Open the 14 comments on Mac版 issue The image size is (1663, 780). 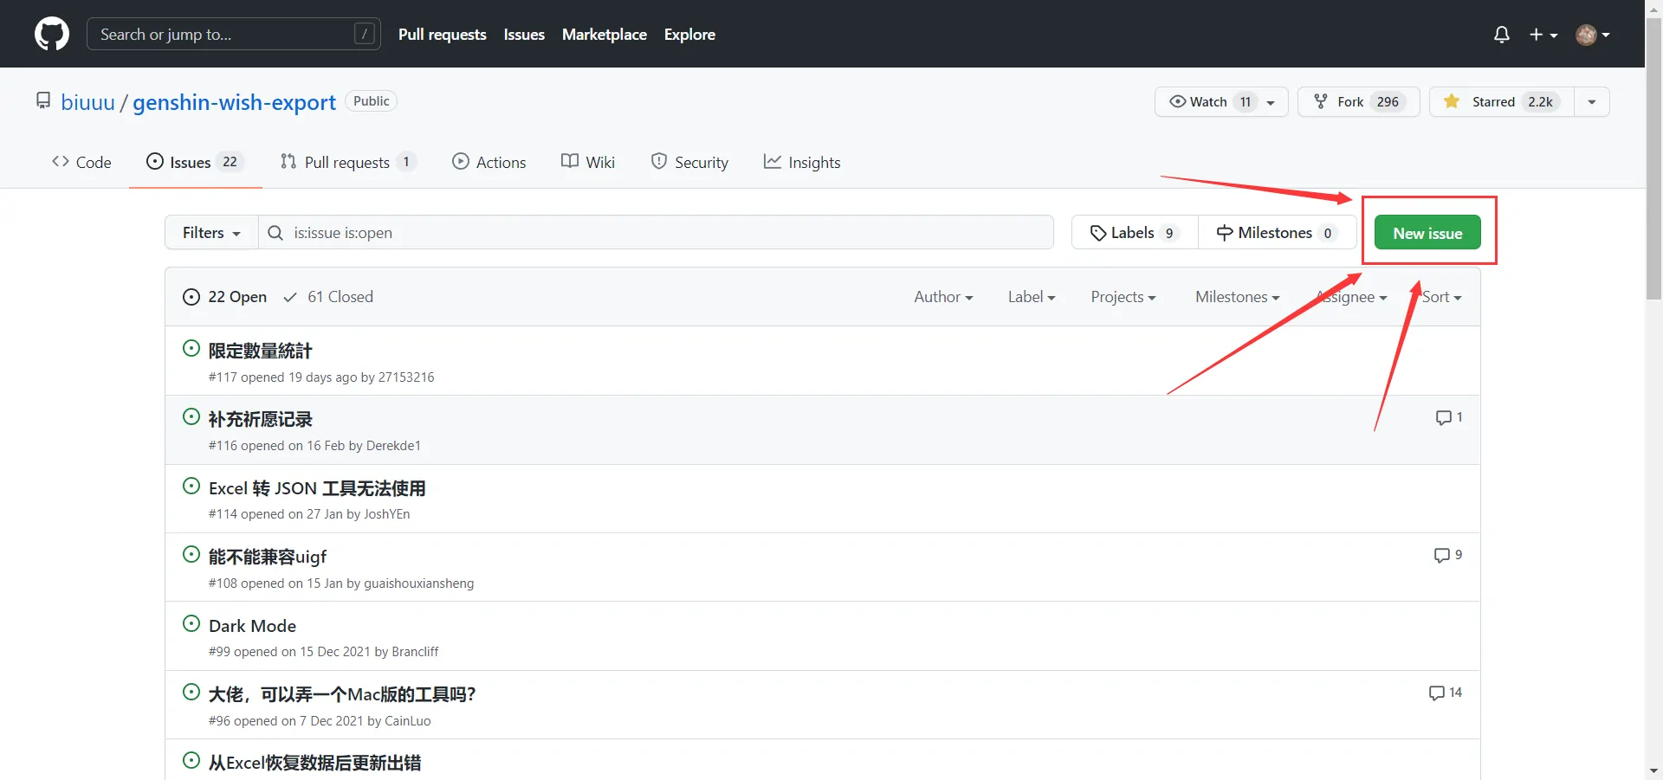[x=1446, y=693]
